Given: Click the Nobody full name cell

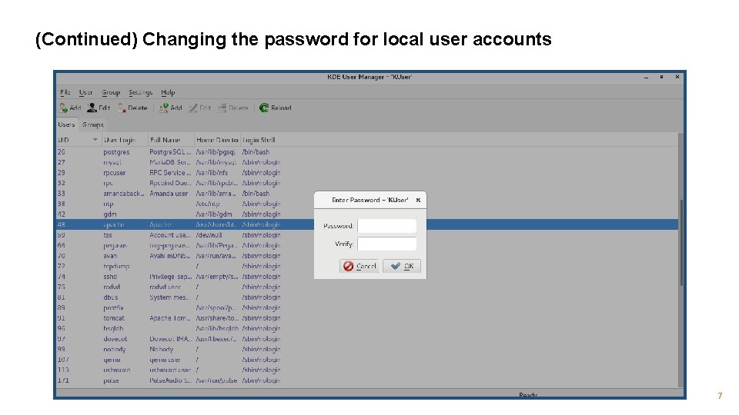Looking at the screenshot, I should pos(161,349).
